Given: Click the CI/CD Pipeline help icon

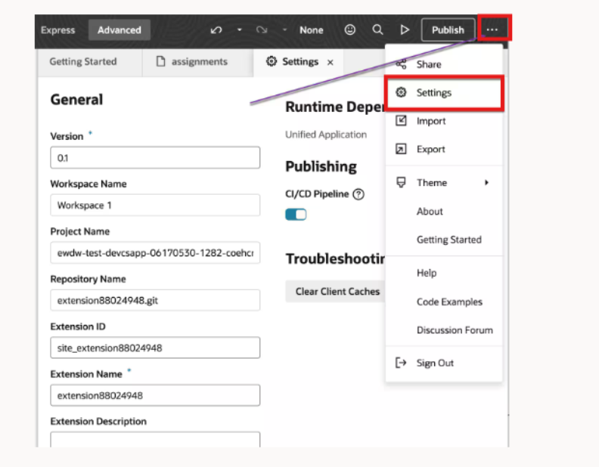Looking at the screenshot, I should 358,194.
